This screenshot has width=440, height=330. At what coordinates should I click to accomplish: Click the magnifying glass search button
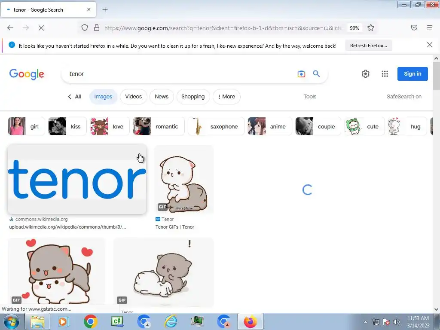point(316,74)
